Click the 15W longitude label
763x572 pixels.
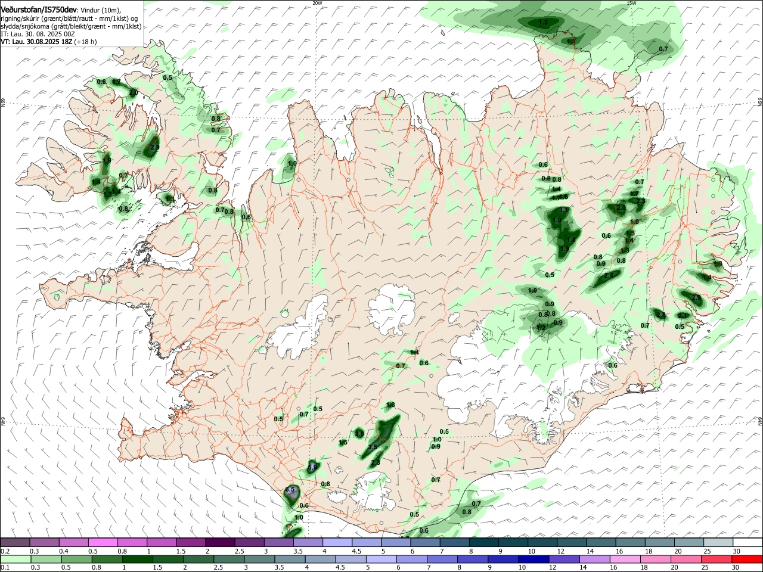tap(632, 3)
